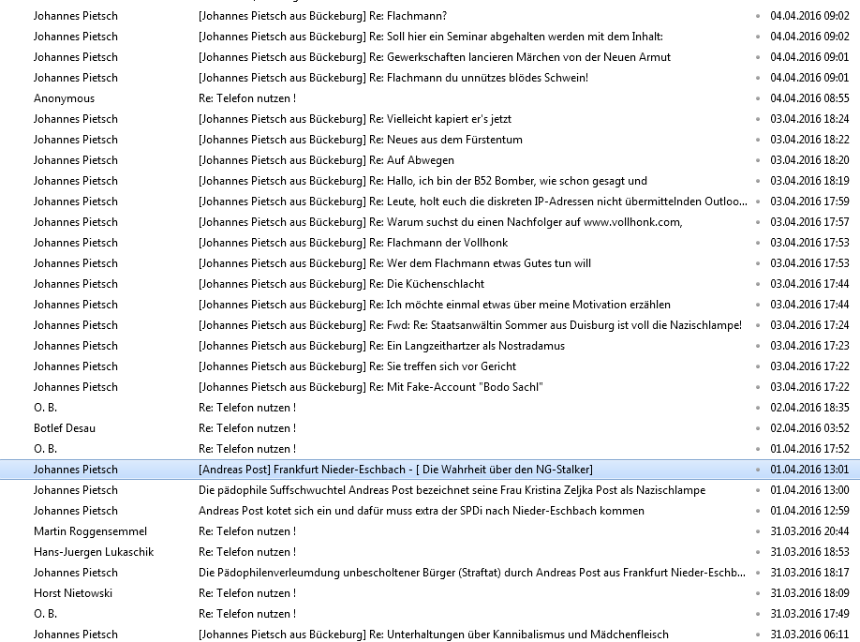This screenshot has width=860, height=642.
Task: Open O. B. message dated 31.03.2016 17:49
Action: tap(430, 614)
